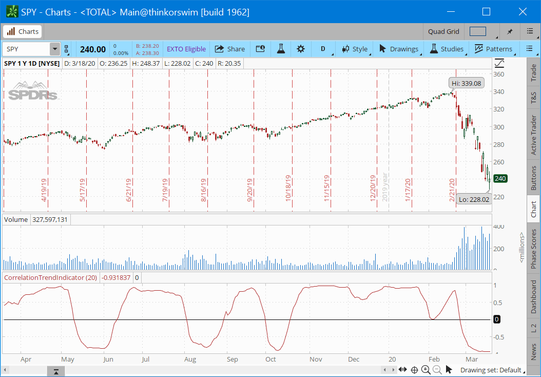The image size is (541, 377).
Task: Click the zoom in magnifier
Action: click(426, 370)
